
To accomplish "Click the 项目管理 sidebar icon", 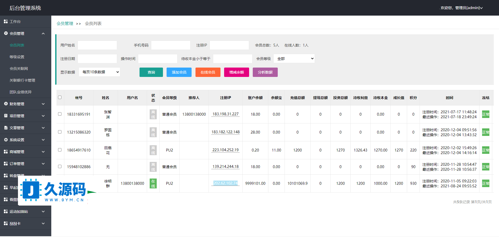I will point(6,116).
